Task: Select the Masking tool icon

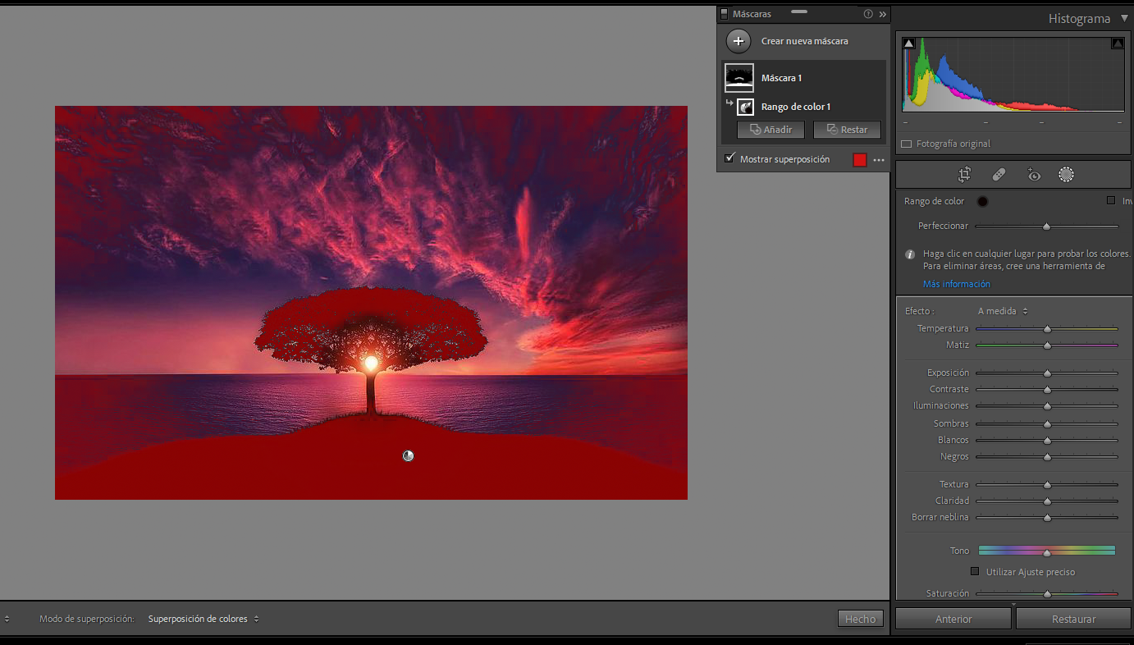Action: pyautogui.click(x=1067, y=174)
